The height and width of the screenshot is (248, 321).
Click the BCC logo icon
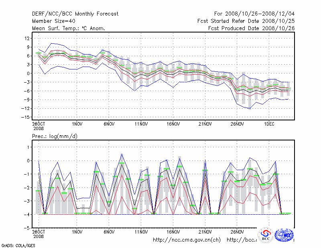point(266,235)
